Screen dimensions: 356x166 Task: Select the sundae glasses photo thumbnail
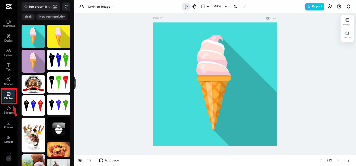pos(33,135)
